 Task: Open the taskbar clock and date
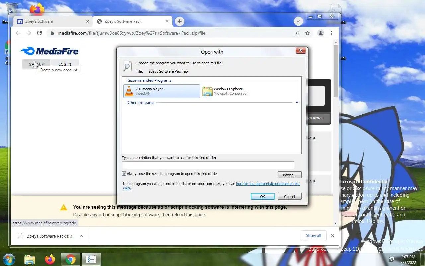408,260
